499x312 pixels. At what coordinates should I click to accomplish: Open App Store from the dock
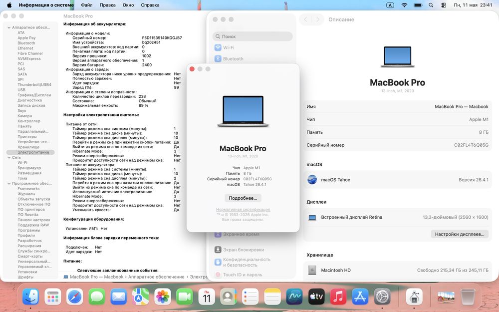(x=360, y=297)
